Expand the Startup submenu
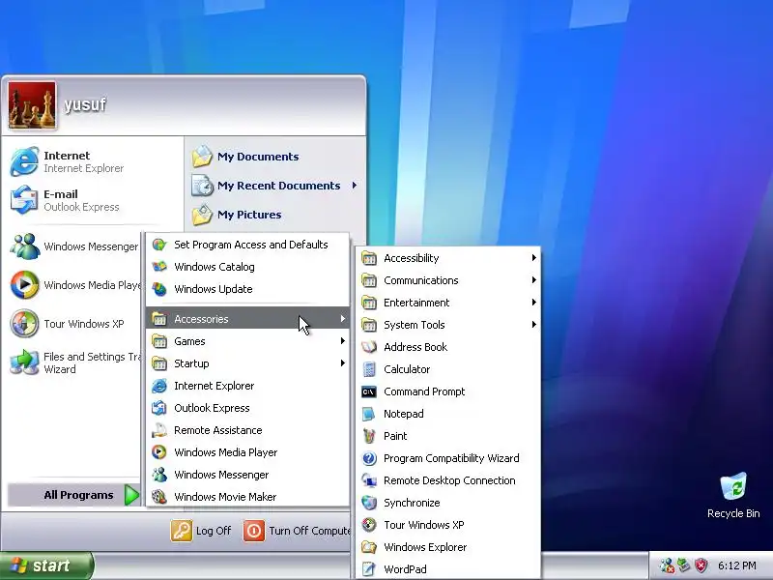Image resolution: width=773 pixels, height=580 pixels. click(x=248, y=363)
